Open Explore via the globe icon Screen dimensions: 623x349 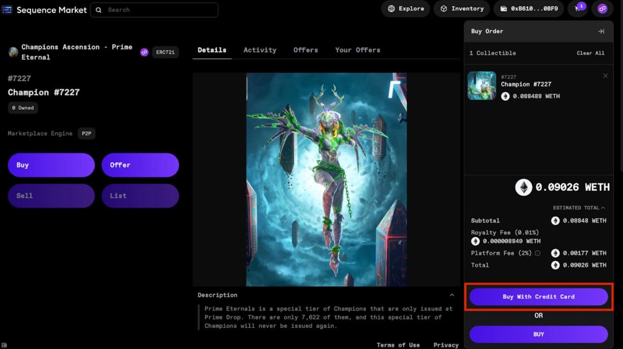(x=391, y=8)
